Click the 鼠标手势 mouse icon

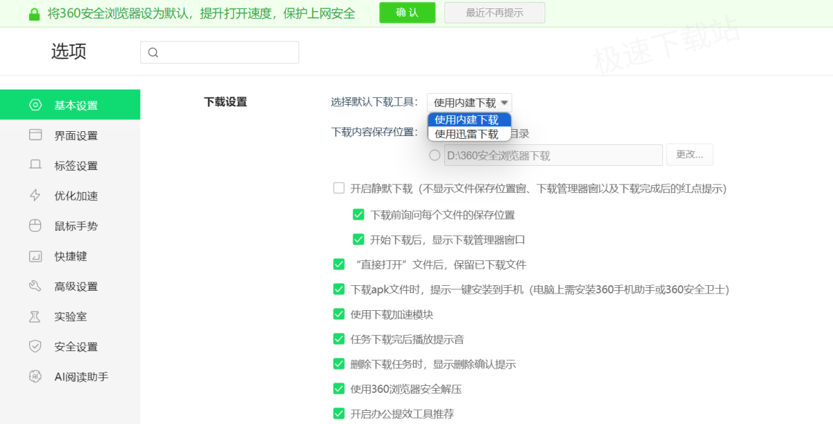click(35, 226)
